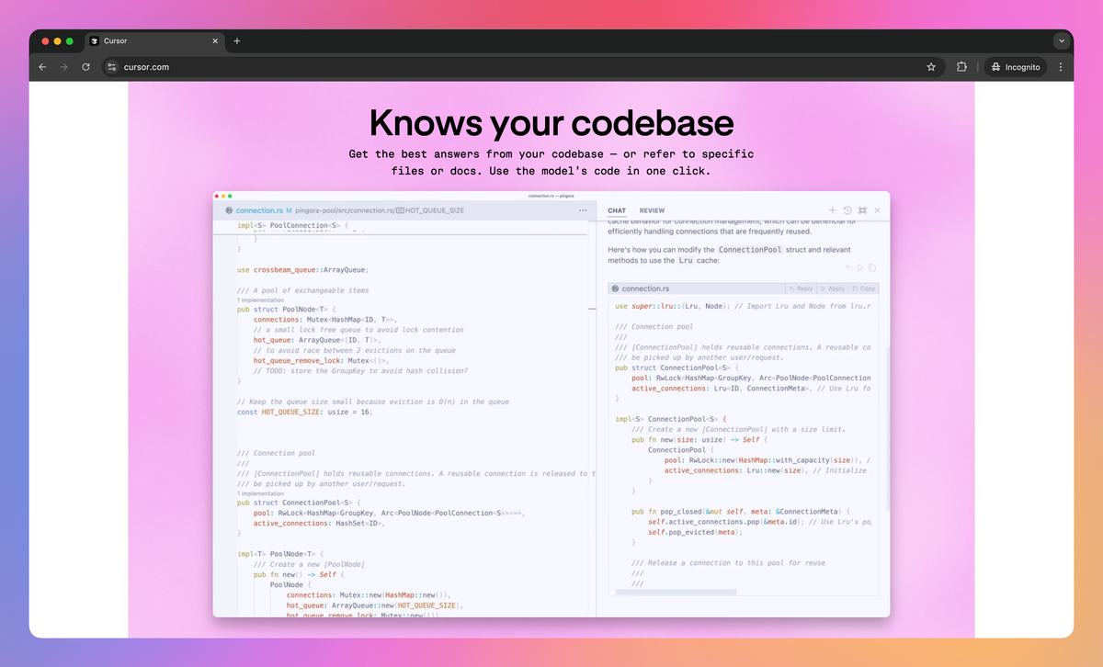Viewport: 1103px width, 667px height.
Task: Click the reply arrow icon under message
Action: (x=849, y=267)
